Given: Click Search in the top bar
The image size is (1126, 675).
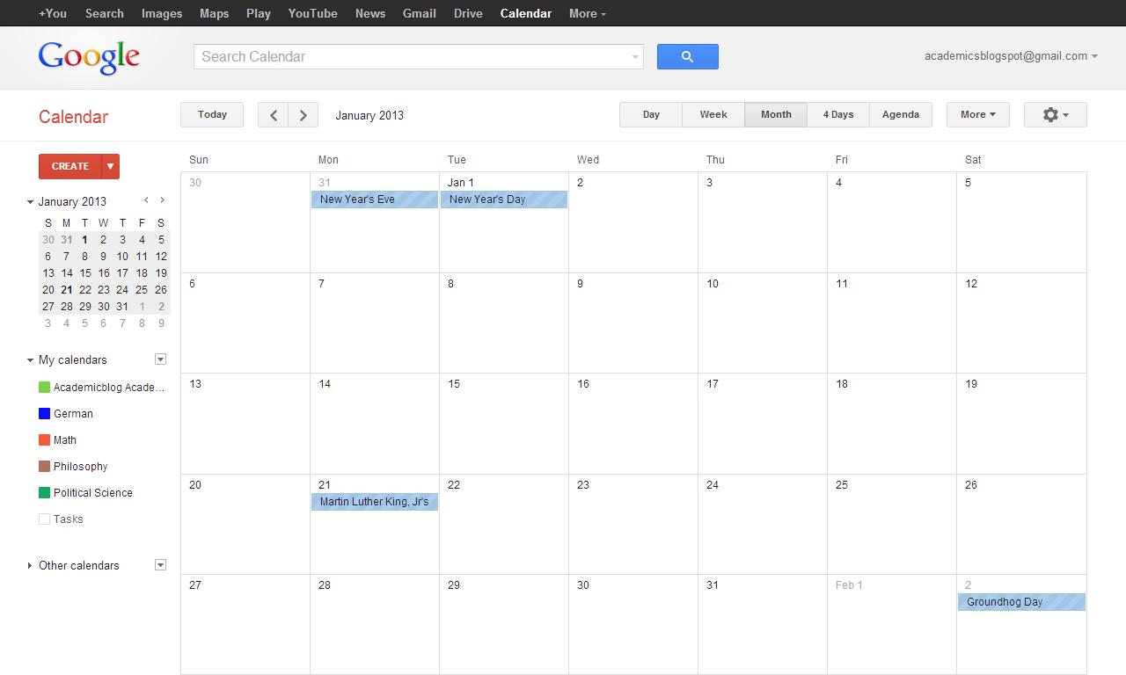Looking at the screenshot, I should coord(105,13).
